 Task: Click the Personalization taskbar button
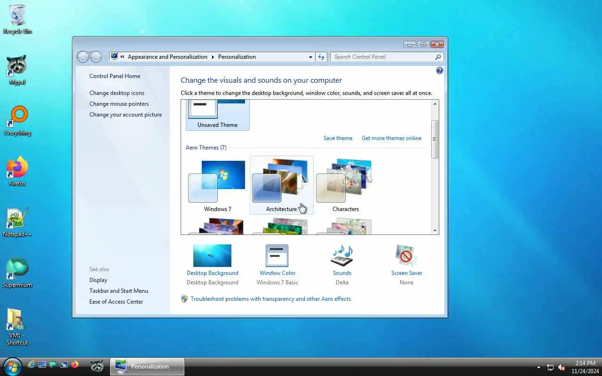tap(147, 366)
